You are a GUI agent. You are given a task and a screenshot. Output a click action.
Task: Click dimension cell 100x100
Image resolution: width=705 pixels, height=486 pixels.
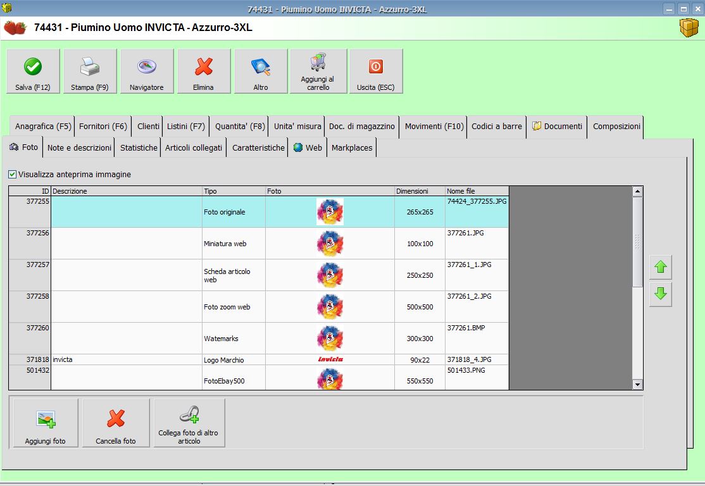pos(420,244)
